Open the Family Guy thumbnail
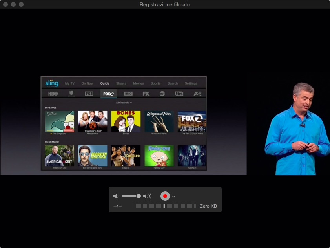Screen dimensions: 330x248 (159, 156)
